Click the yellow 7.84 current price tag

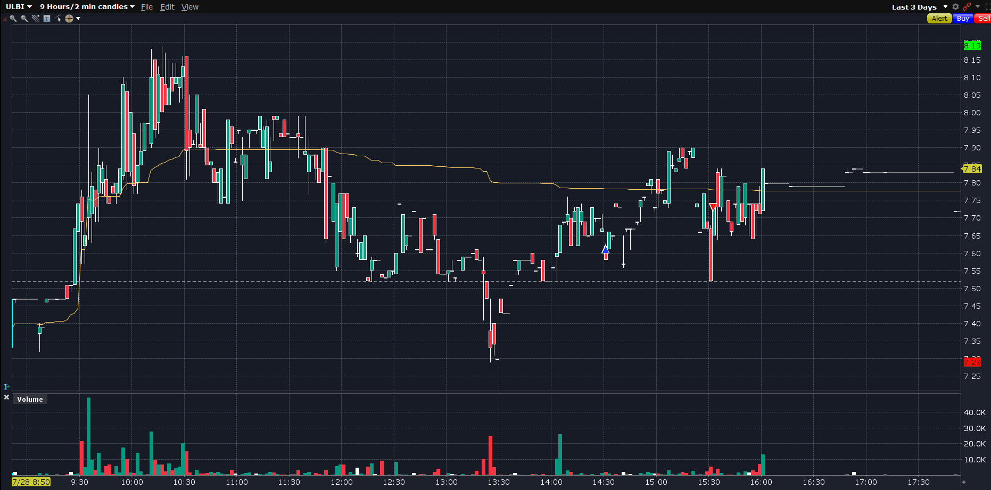[972, 169]
